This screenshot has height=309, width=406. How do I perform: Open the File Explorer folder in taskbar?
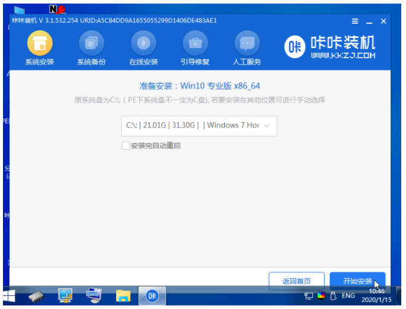(123, 295)
